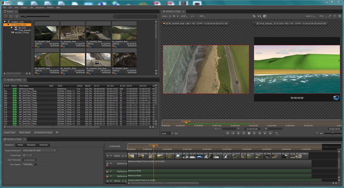Viewport: 344px width, 188px height.
Task: Click the loop mode icon in transport
Action: point(277,133)
